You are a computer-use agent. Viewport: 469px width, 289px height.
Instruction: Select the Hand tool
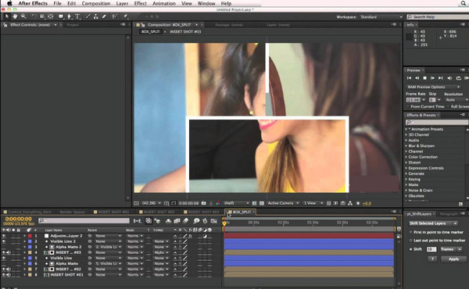coord(15,16)
